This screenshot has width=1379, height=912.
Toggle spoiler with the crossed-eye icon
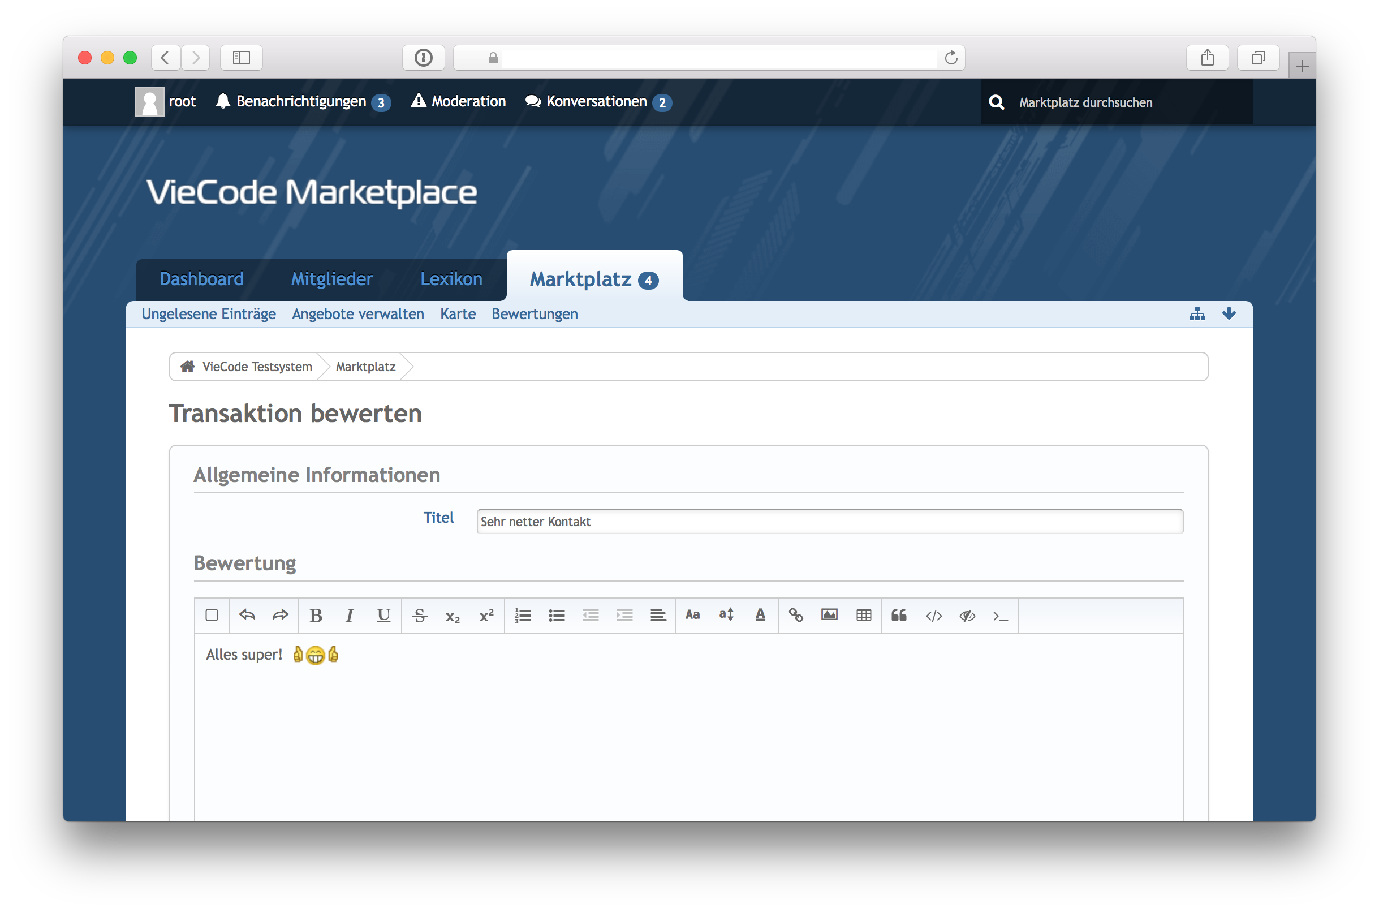pos(967,616)
